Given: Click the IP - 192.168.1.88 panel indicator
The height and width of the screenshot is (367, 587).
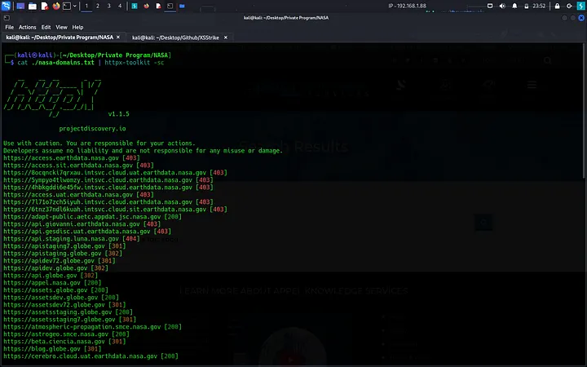Looking at the screenshot, I should (x=407, y=6).
